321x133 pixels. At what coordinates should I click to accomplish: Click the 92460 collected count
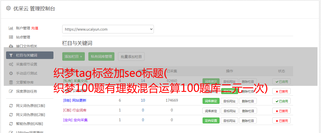(x=172, y=81)
